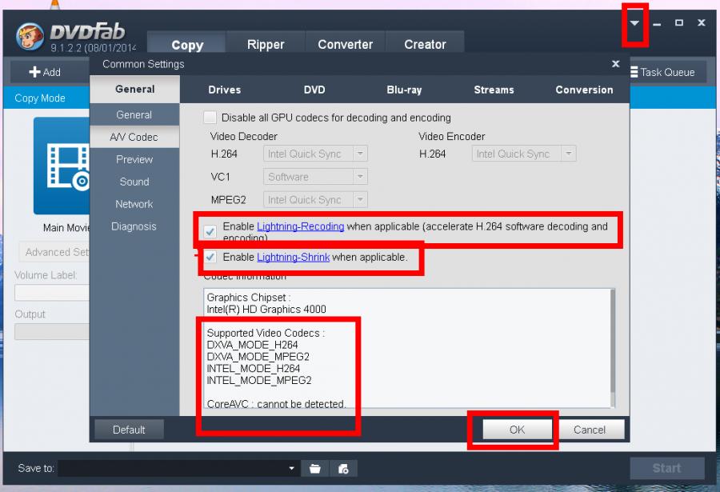Click the OK button
The width and height of the screenshot is (720, 492).
[x=517, y=430]
